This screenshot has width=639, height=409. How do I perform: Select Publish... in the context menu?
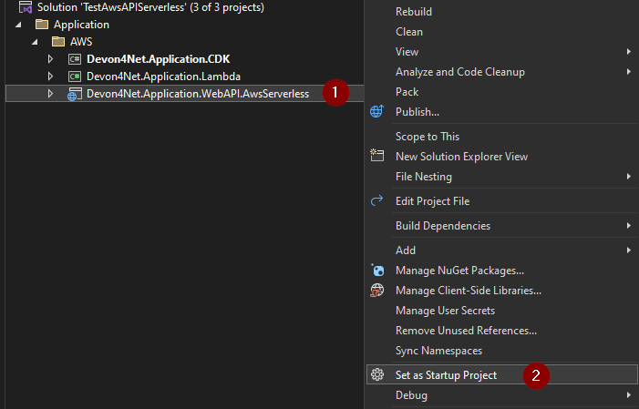pyautogui.click(x=417, y=112)
